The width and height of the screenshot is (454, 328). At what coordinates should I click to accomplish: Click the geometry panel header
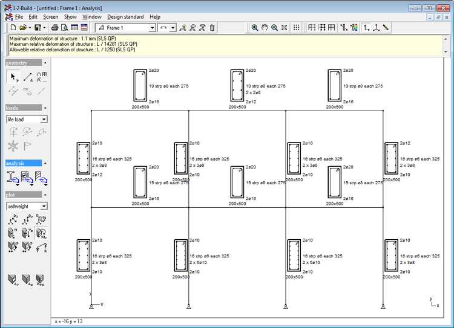(24, 62)
